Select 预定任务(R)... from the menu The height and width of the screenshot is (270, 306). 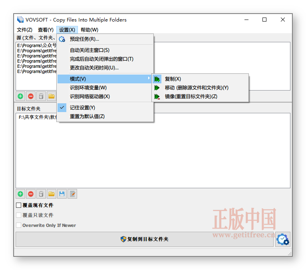tap(105, 39)
